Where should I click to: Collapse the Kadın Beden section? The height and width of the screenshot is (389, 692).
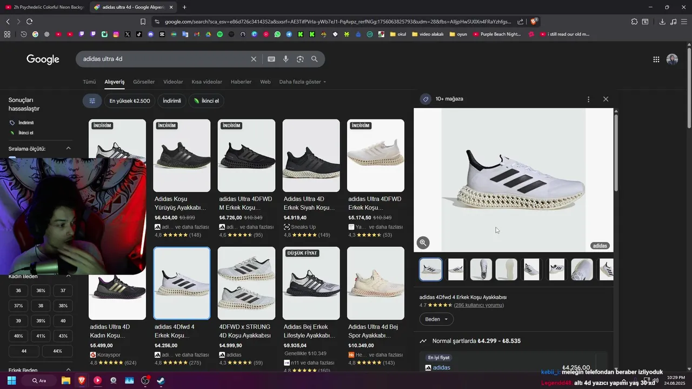68,276
